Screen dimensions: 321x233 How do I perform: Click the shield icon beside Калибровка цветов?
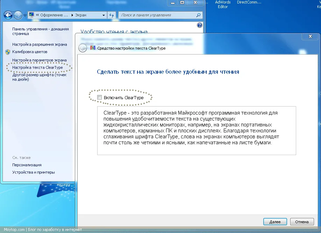pyautogui.click(x=8, y=52)
